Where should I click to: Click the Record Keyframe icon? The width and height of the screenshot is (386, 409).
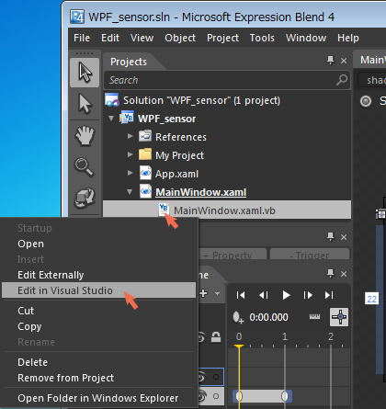click(238, 317)
